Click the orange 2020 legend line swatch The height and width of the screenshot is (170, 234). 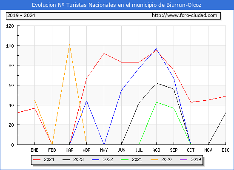(154, 160)
